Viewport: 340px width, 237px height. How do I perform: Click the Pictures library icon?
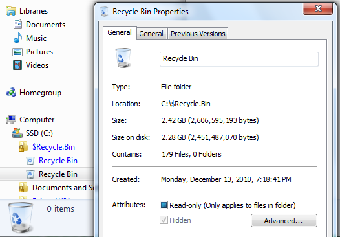(17, 52)
